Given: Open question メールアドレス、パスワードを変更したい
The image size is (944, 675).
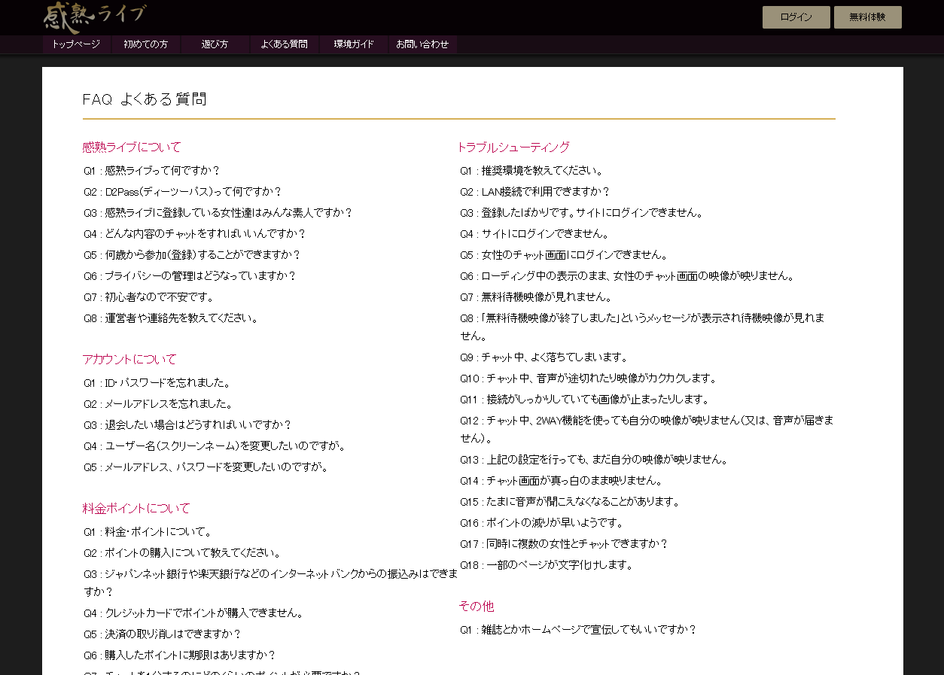Looking at the screenshot, I should coord(206,467).
